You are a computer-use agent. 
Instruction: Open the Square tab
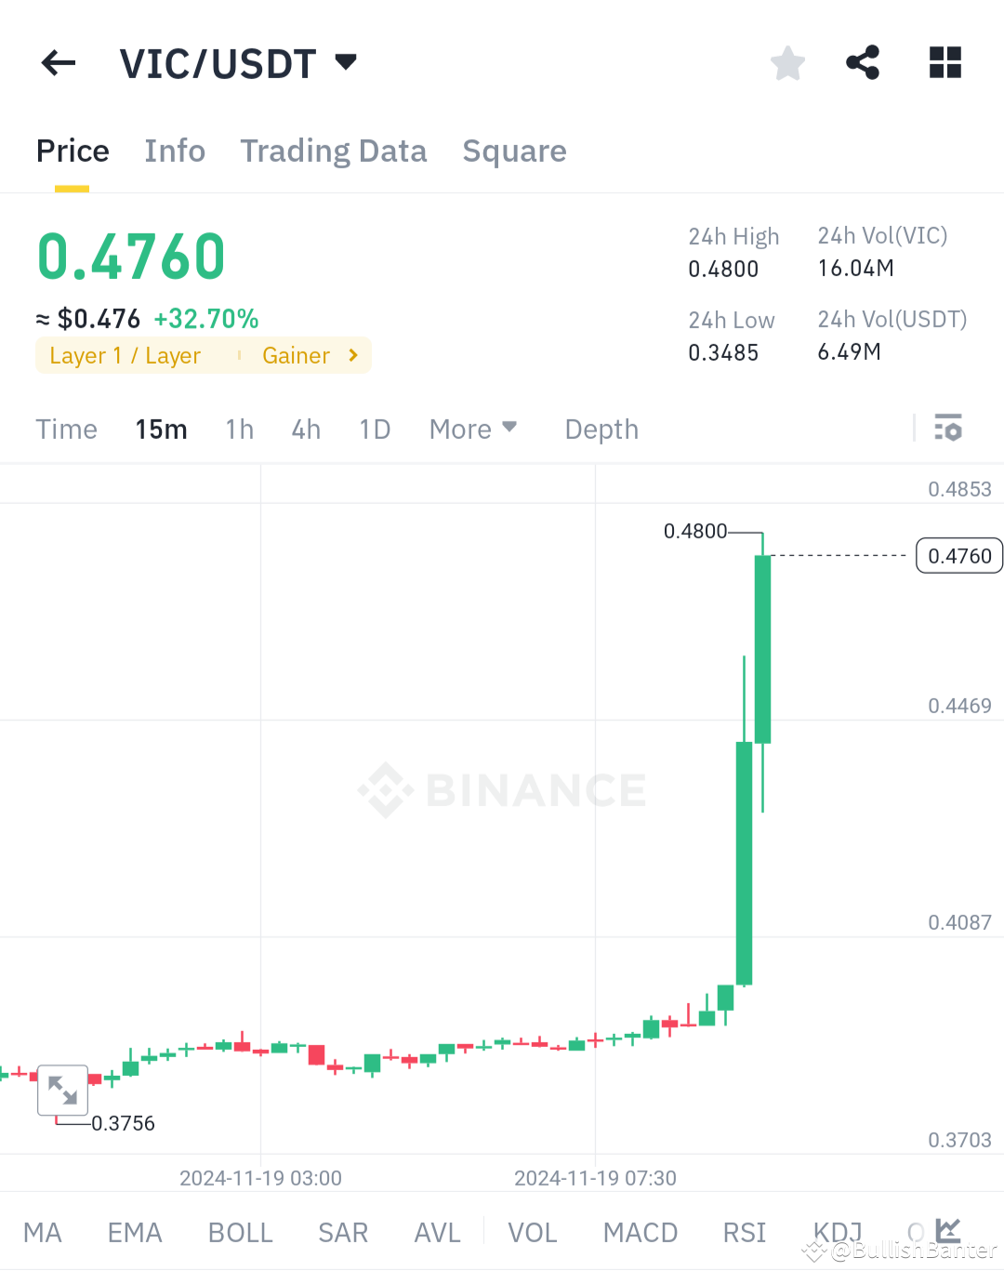514,151
